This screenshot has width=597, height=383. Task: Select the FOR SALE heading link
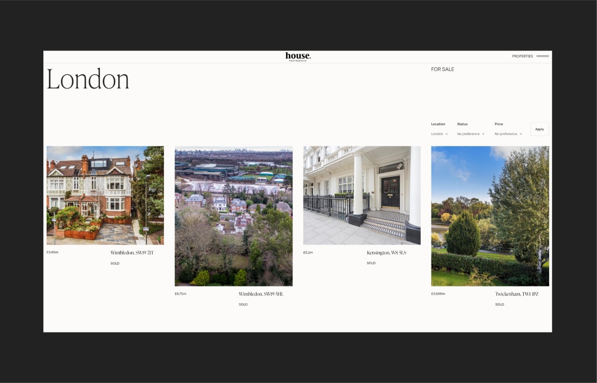coord(442,69)
